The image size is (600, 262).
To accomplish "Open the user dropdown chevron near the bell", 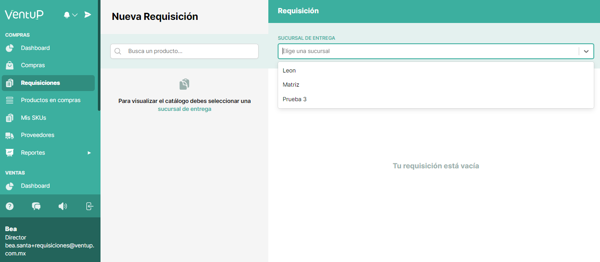I will tap(74, 15).
